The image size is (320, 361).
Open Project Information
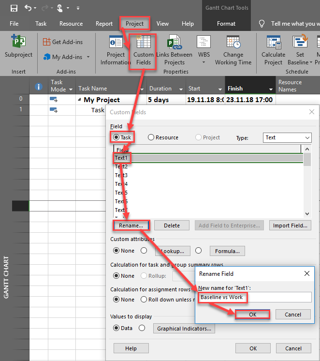[116, 50]
